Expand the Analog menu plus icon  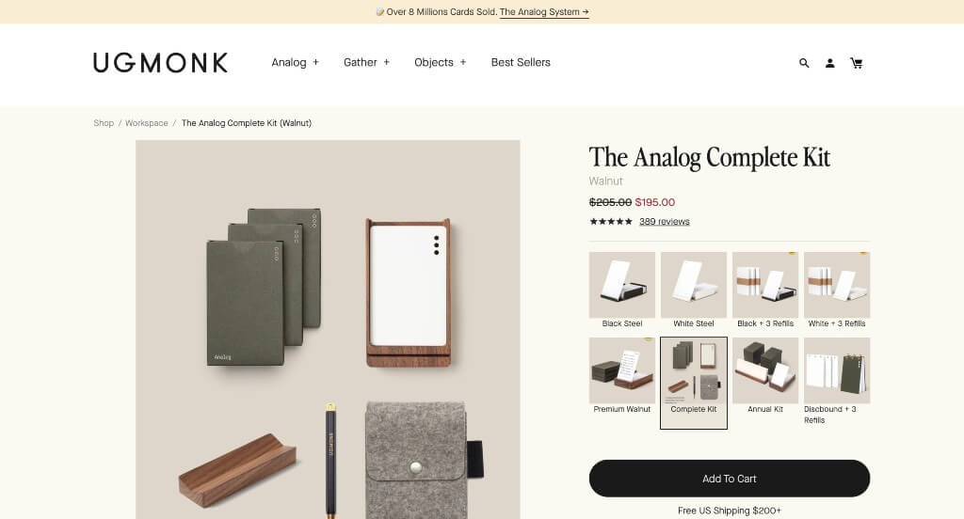(x=316, y=62)
